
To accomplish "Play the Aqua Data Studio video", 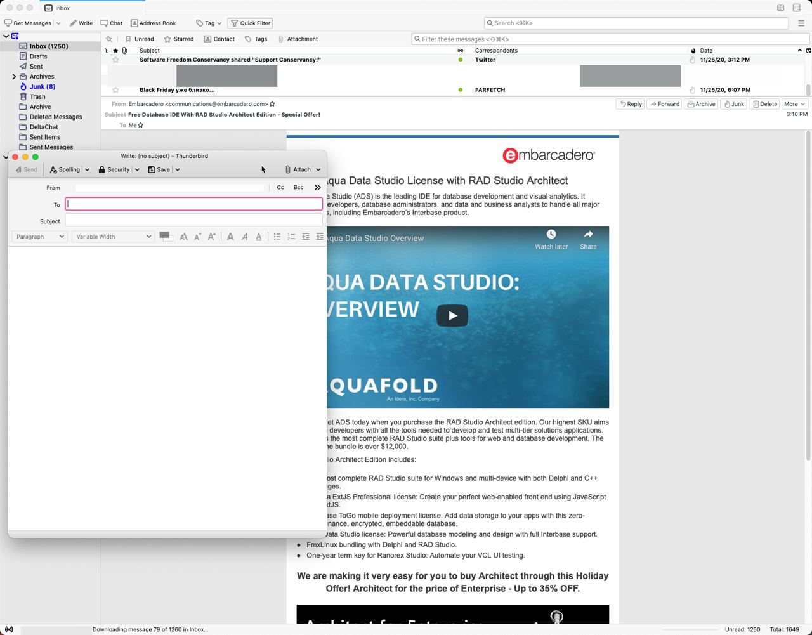I will click(x=452, y=315).
